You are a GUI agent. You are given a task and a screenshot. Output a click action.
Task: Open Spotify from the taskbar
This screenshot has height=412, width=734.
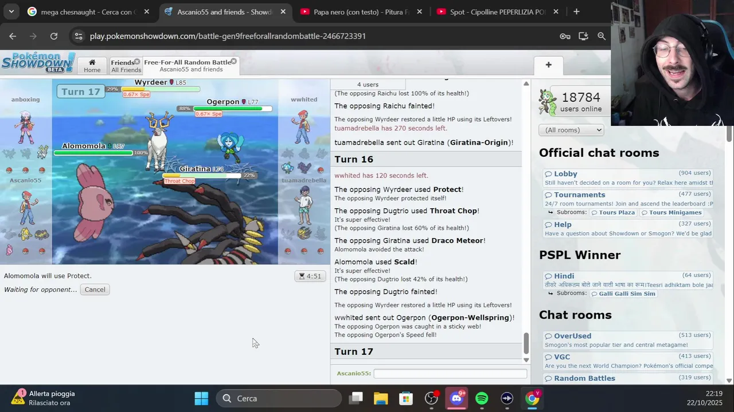click(x=482, y=398)
